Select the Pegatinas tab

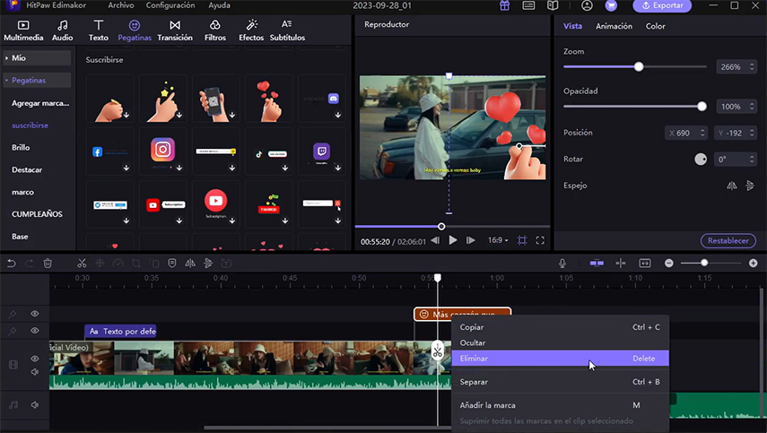click(135, 30)
